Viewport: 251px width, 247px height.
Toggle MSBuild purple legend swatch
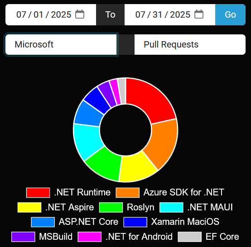pos(23,237)
